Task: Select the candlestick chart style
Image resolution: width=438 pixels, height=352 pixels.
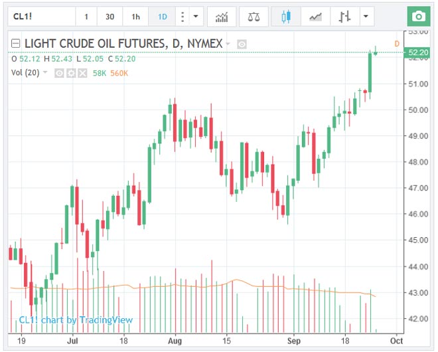Action: click(x=286, y=16)
